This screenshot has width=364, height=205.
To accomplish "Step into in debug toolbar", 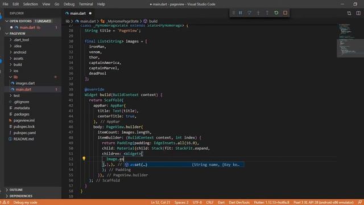I will (x=258, y=13).
